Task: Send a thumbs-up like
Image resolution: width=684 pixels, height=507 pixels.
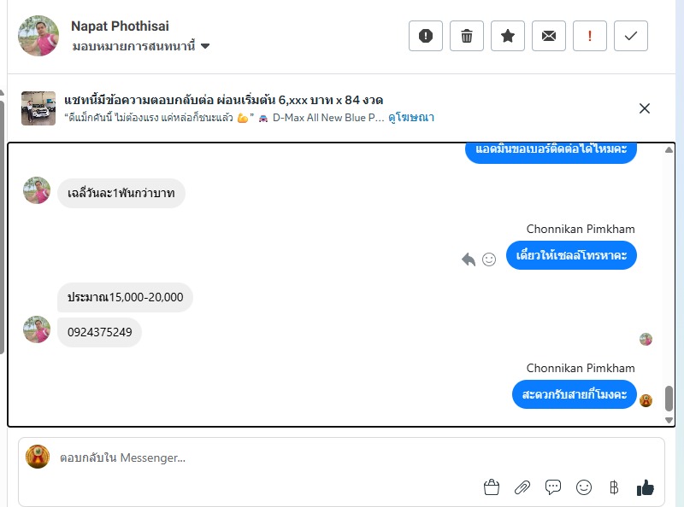Action: click(645, 487)
